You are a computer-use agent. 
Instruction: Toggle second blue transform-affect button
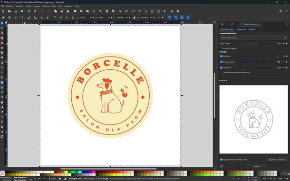pyautogui.click(x=175, y=18)
